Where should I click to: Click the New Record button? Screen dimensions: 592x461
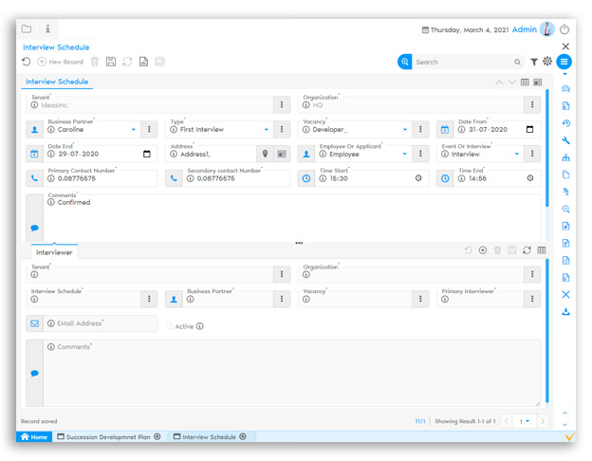tap(60, 62)
